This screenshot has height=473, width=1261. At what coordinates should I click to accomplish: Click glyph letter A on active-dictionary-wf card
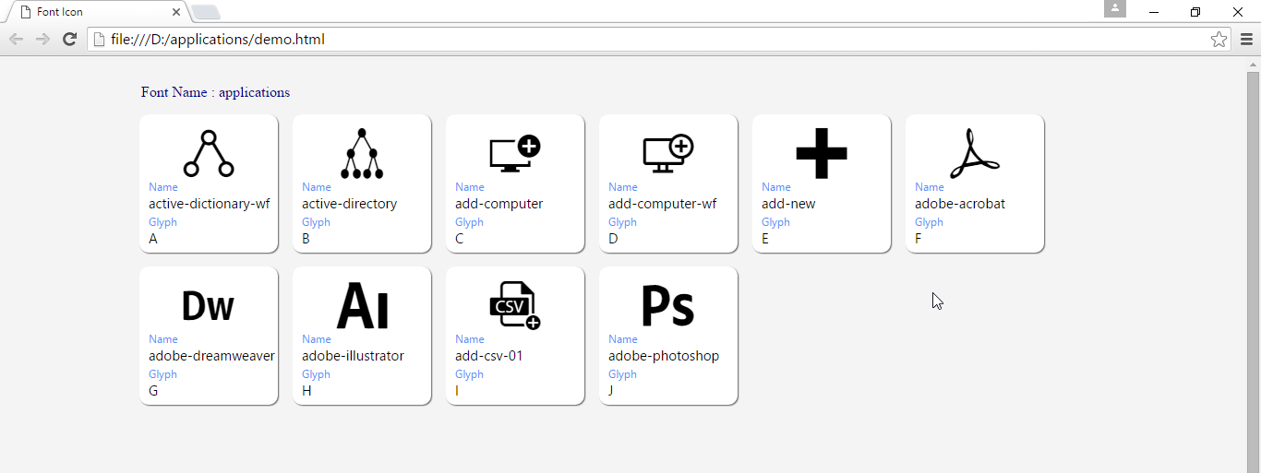pos(153,239)
